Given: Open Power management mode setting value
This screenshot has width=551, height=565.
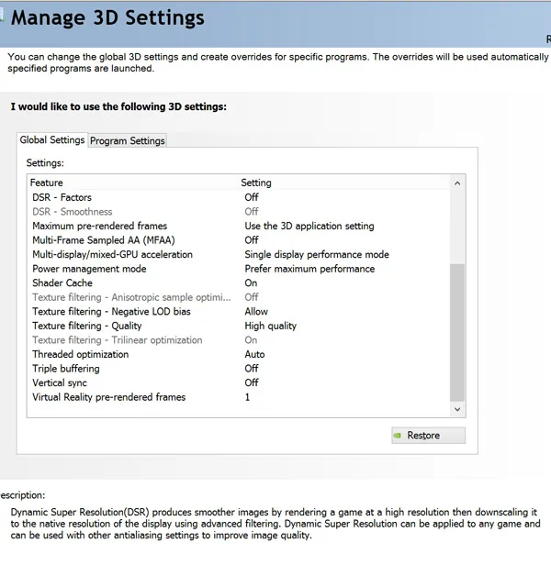Looking at the screenshot, I should [309, 269].
